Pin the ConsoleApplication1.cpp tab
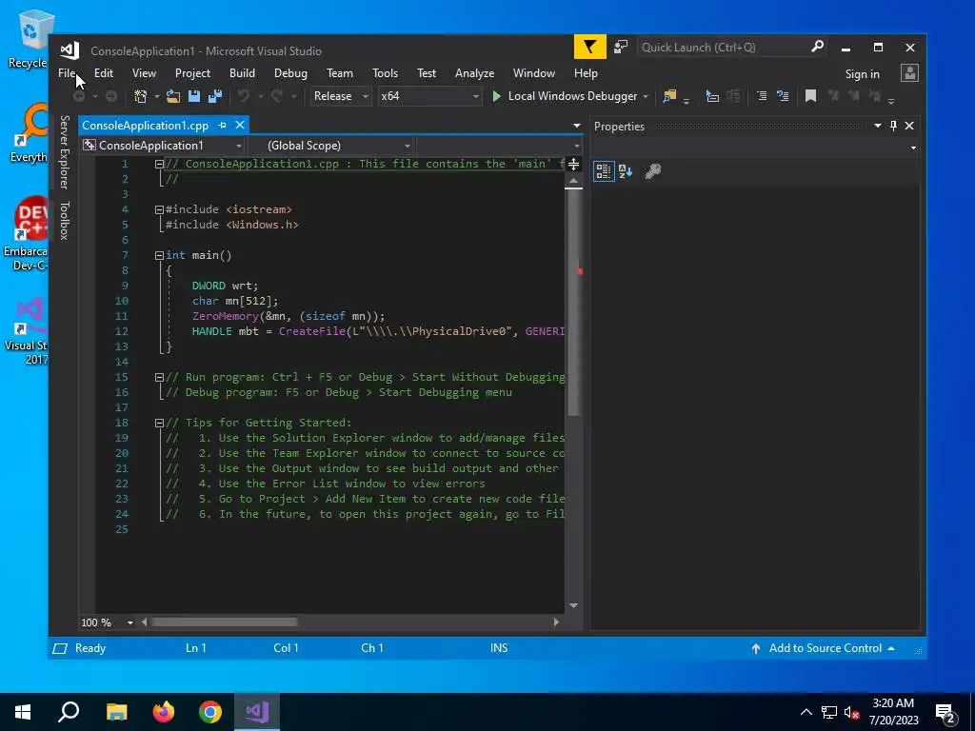Image resolution: width=975 pixels, height=731 pixels. 222,126
